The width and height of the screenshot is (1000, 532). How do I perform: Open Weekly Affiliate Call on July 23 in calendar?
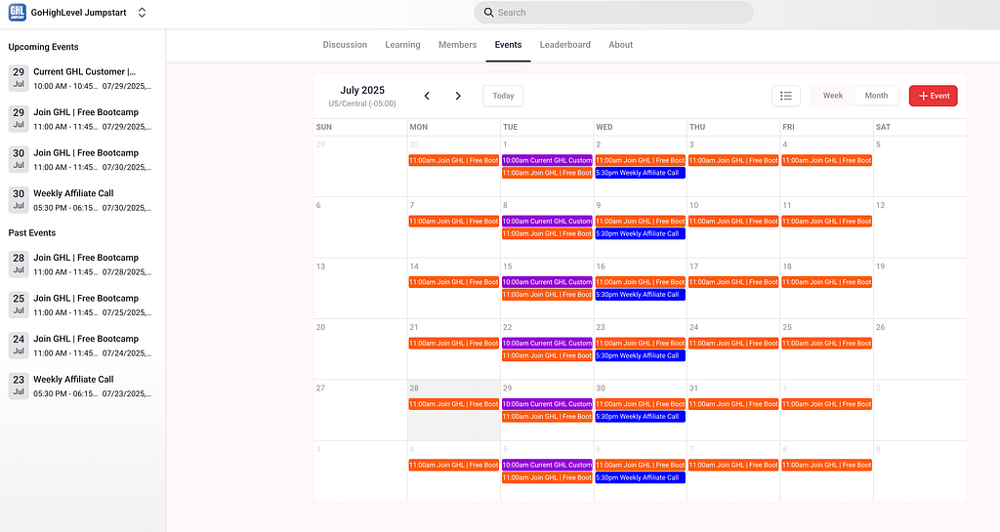(x=641, y=355)
